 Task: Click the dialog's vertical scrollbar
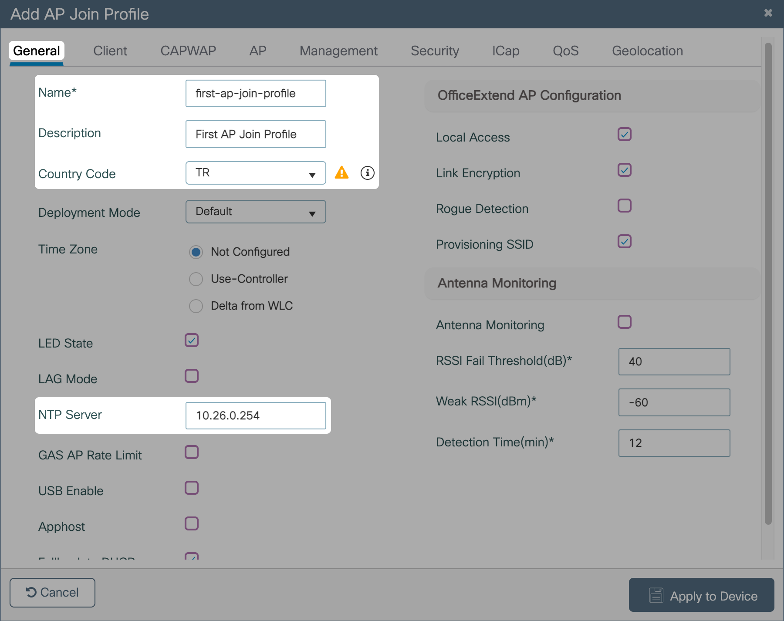tap(768, 283)
